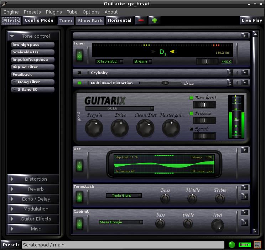
Task: Click the Cabinet level knob
Action: [x=218, y=225]
